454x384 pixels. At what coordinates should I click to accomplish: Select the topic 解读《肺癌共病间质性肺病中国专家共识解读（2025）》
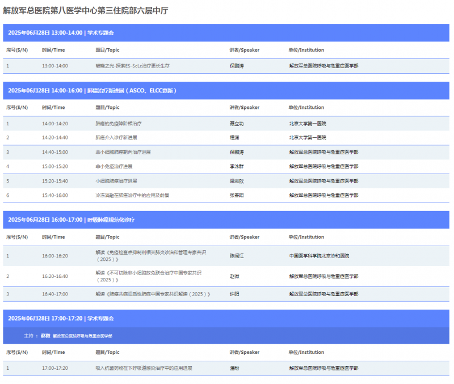(x=153, y=294)
